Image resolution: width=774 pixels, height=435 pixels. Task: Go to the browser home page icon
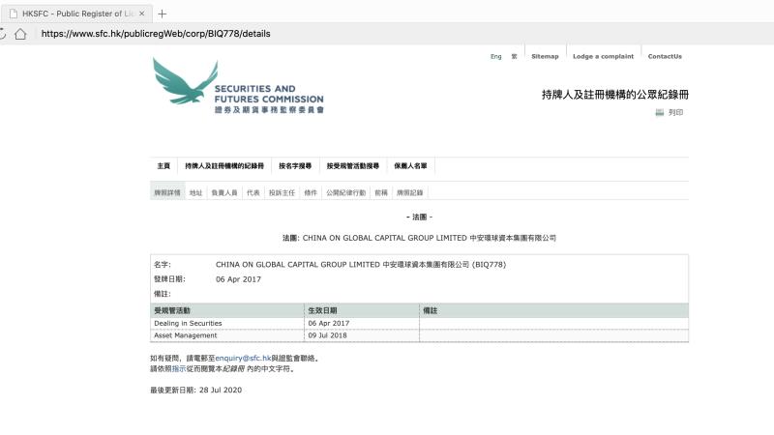pyautogui.click(x=20, y=33)
